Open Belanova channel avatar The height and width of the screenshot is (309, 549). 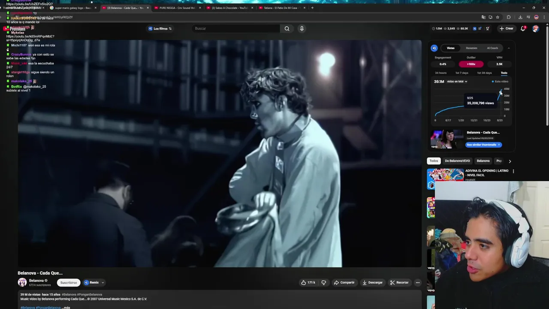coord(22,282)
